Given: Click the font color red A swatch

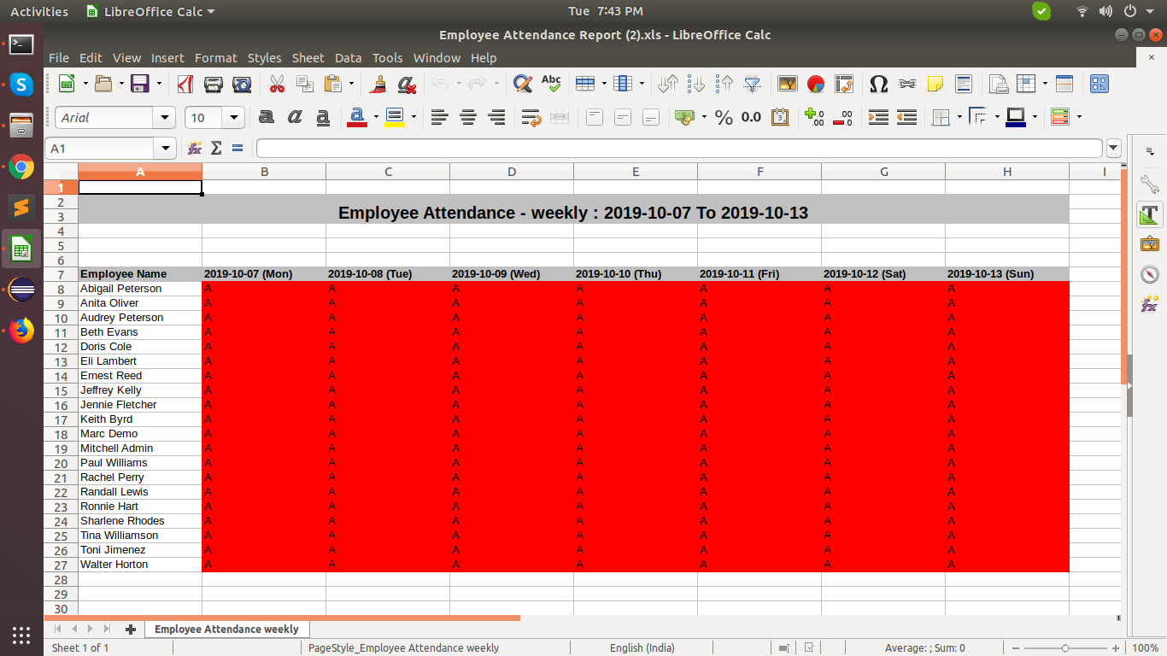Looking at the screenshot, I should point(357,117).
